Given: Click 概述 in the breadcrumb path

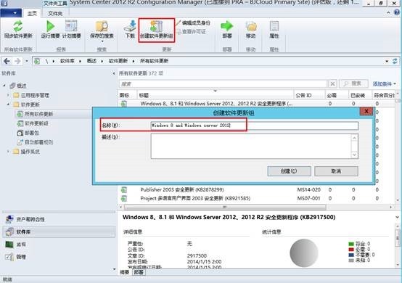Looking at the screenshot, I should tap(91, 61).
